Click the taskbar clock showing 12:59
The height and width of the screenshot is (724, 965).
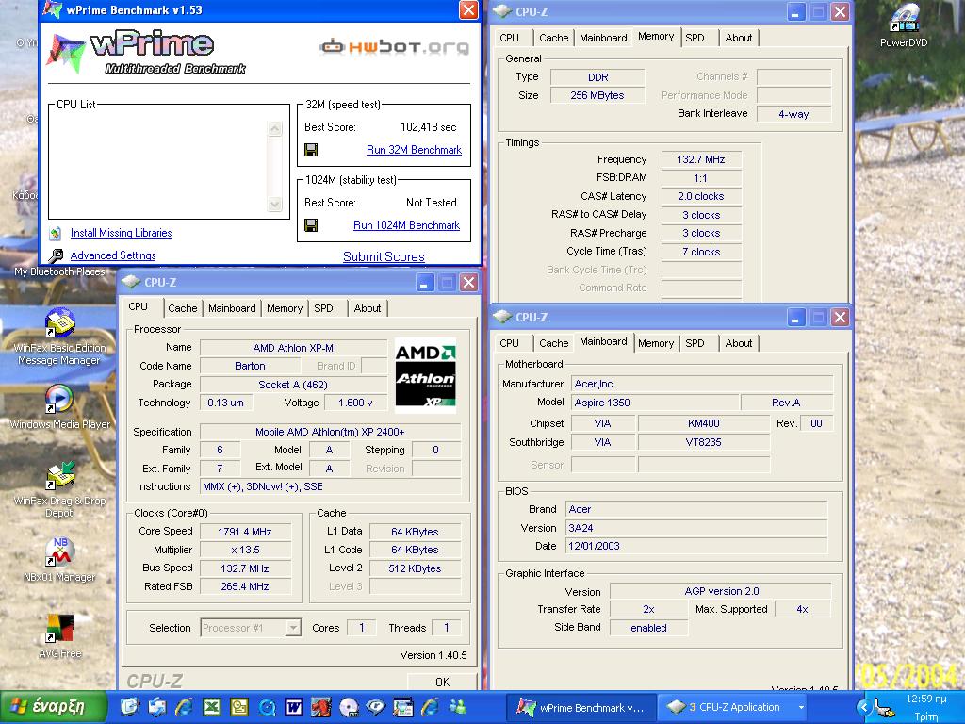[926, 699]
